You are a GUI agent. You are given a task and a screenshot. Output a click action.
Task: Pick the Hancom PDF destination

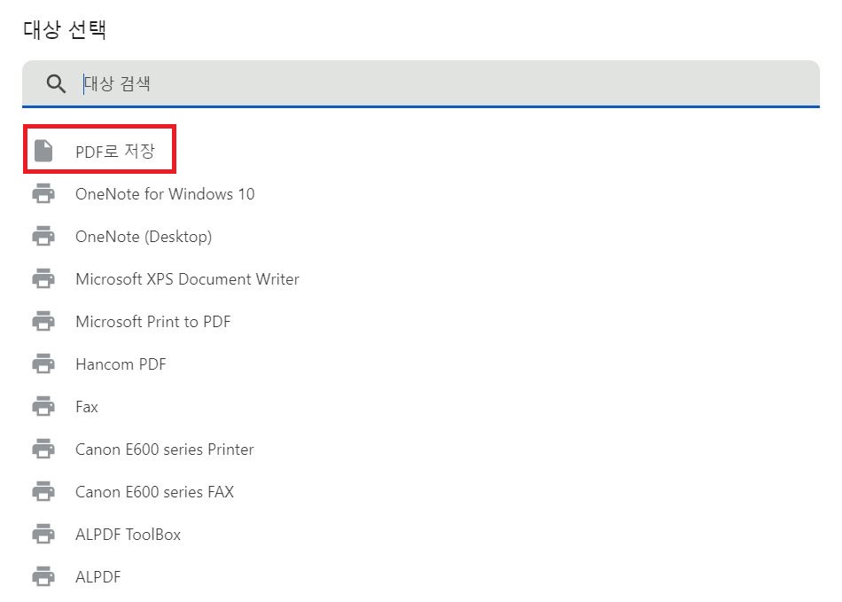(121, 364)
